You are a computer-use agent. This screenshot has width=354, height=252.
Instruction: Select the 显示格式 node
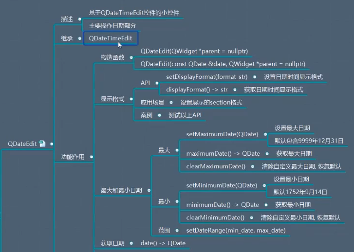click(112, 99)
